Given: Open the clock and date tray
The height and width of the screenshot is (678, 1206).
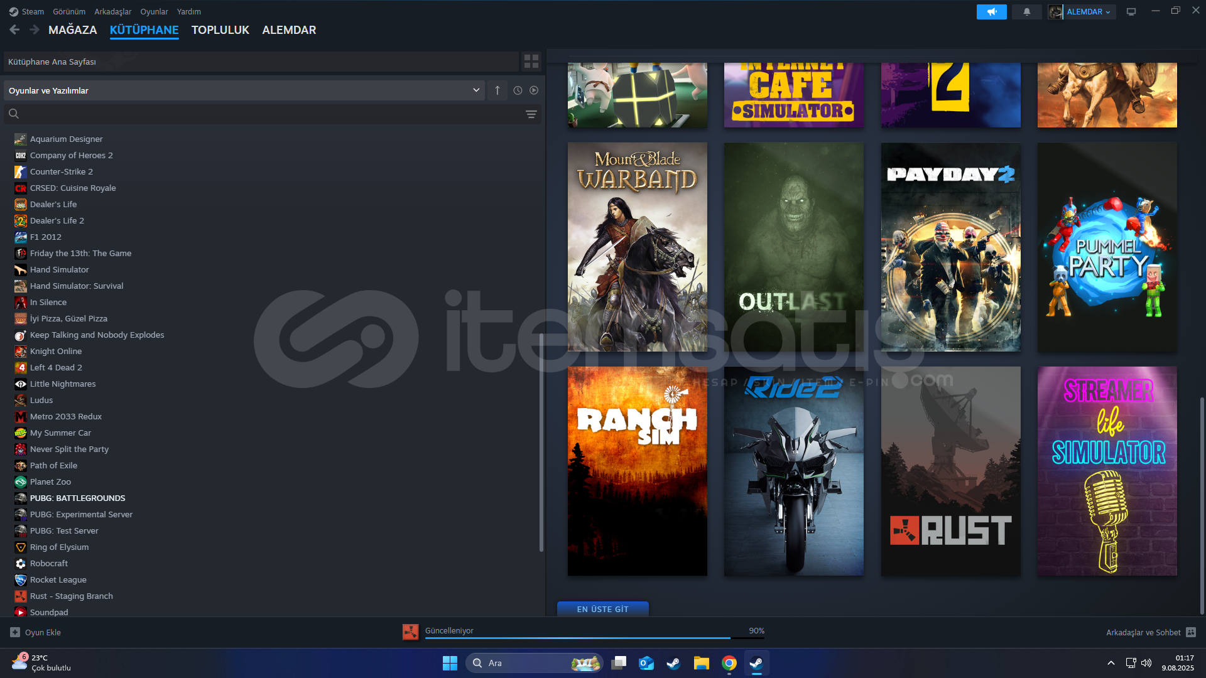Looking at the screenshot, I should click(1178, 663).
